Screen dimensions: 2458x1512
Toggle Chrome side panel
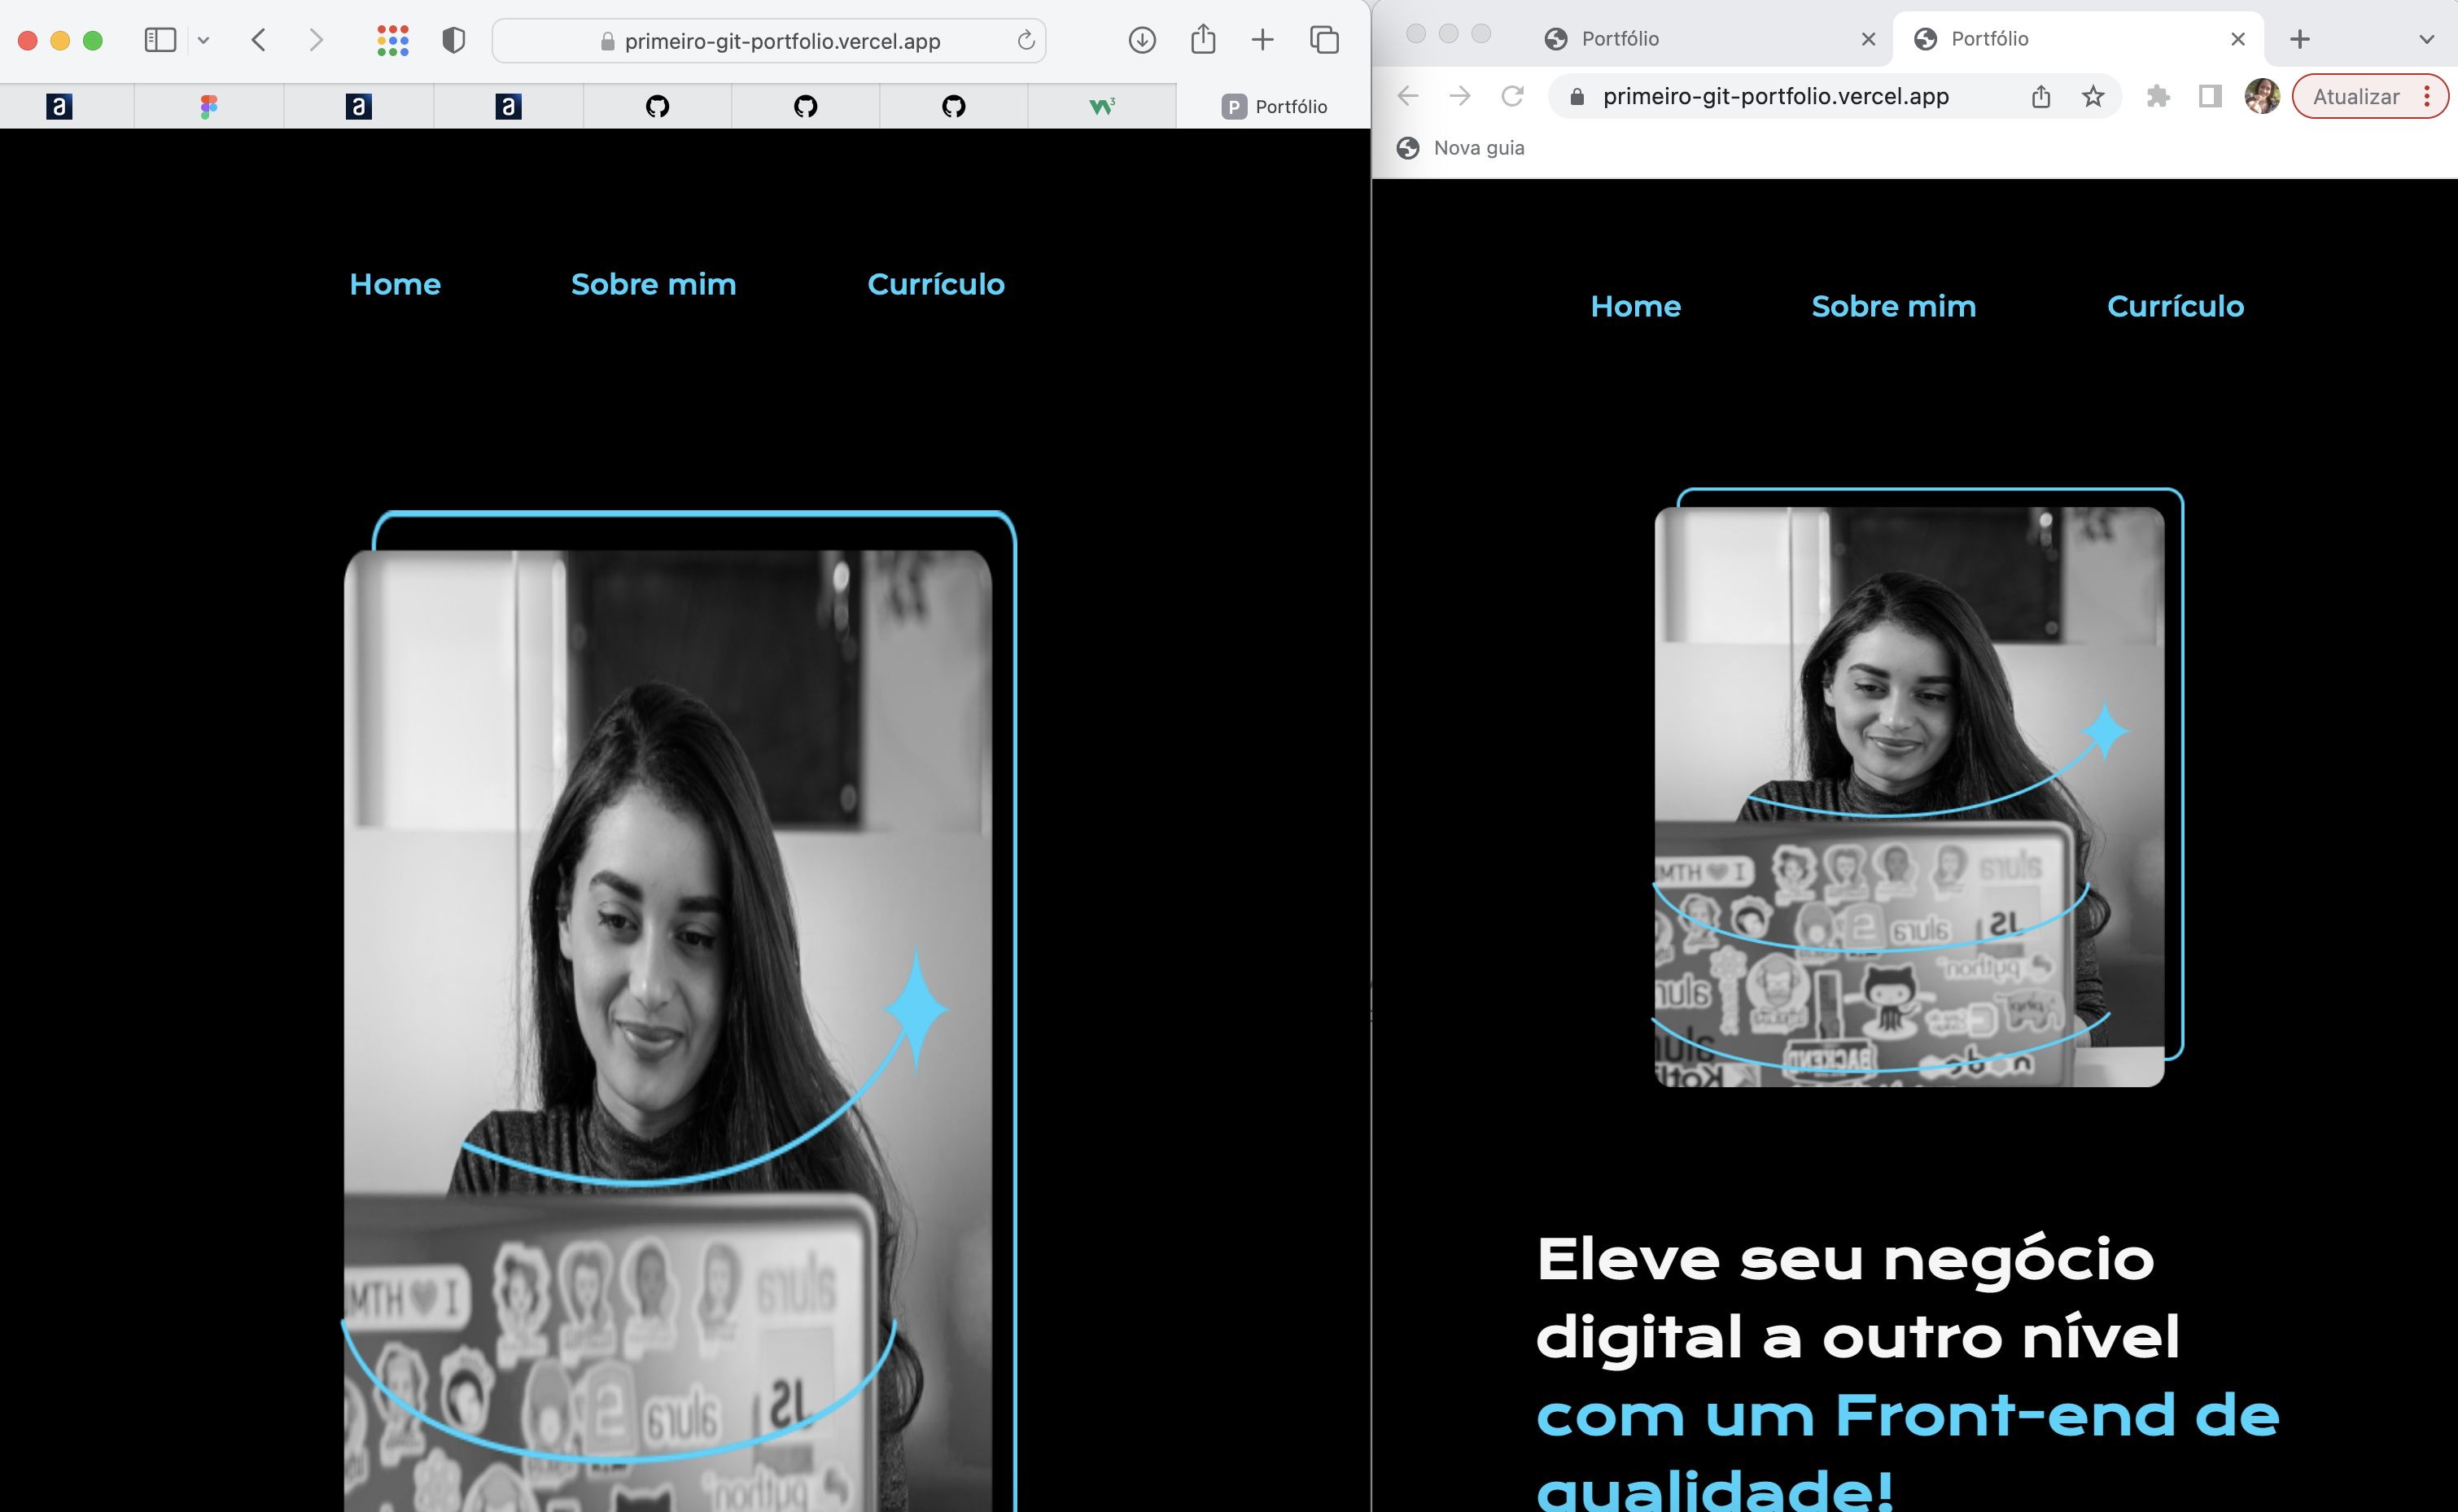click(2210, 96)
